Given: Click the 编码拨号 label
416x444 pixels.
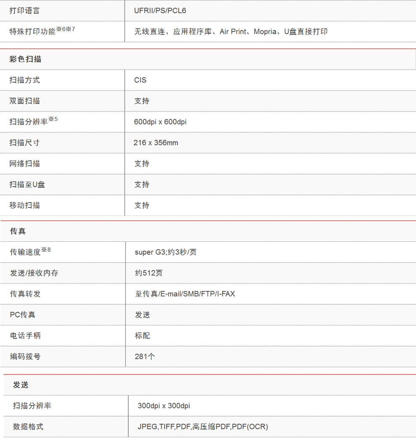Looking at the screenshot, I should pos(25,357).
